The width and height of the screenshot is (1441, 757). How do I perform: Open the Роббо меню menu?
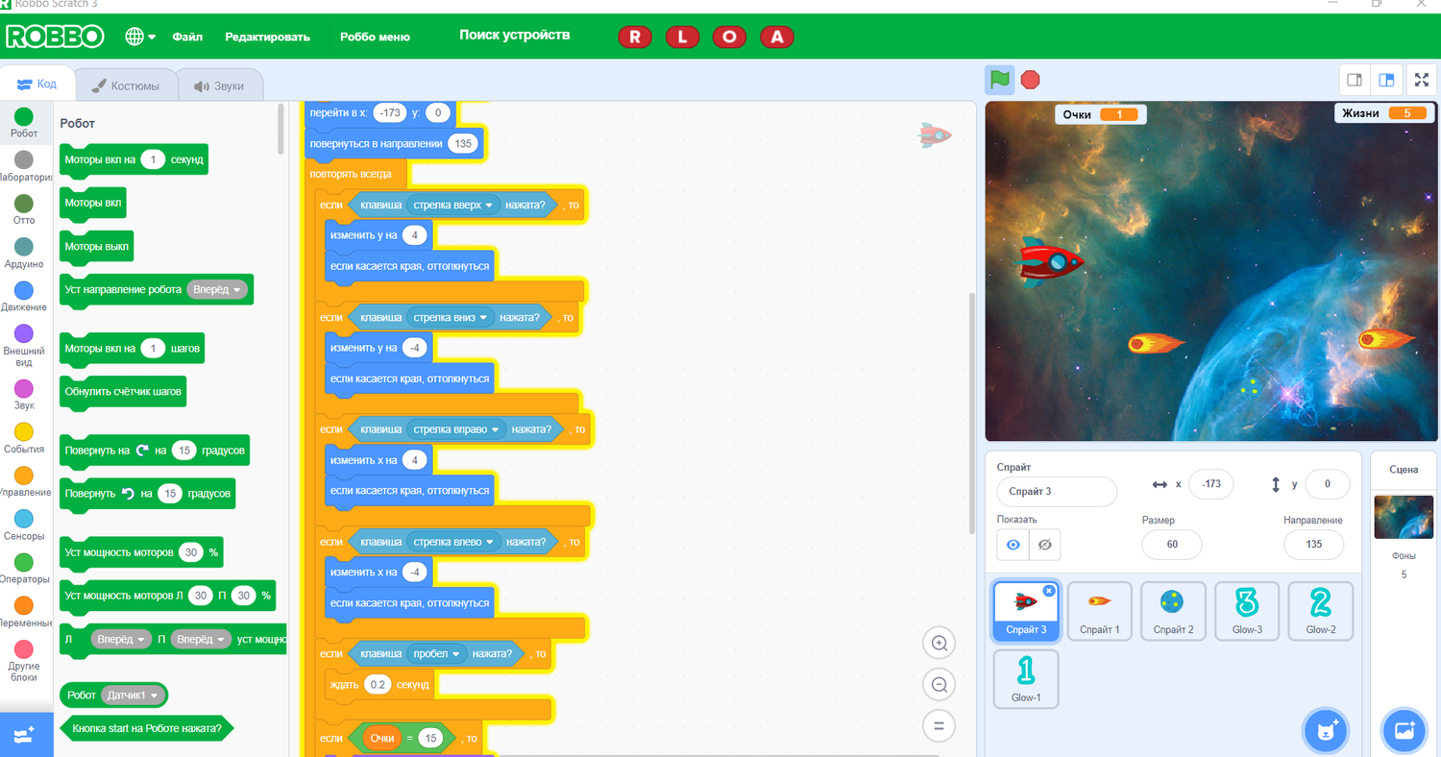[375, 37]
